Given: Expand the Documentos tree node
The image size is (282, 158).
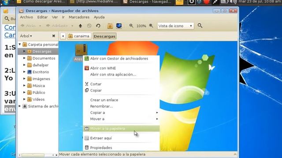Looking at the screenshot, I should click(24, 58).
